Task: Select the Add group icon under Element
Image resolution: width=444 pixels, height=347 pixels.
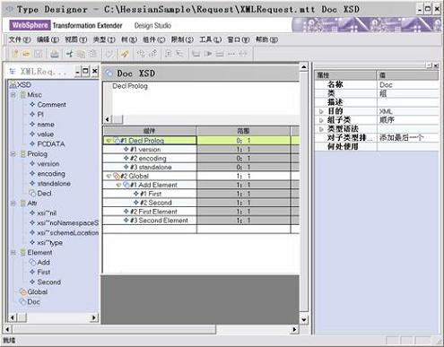Action: click(32, 263)
